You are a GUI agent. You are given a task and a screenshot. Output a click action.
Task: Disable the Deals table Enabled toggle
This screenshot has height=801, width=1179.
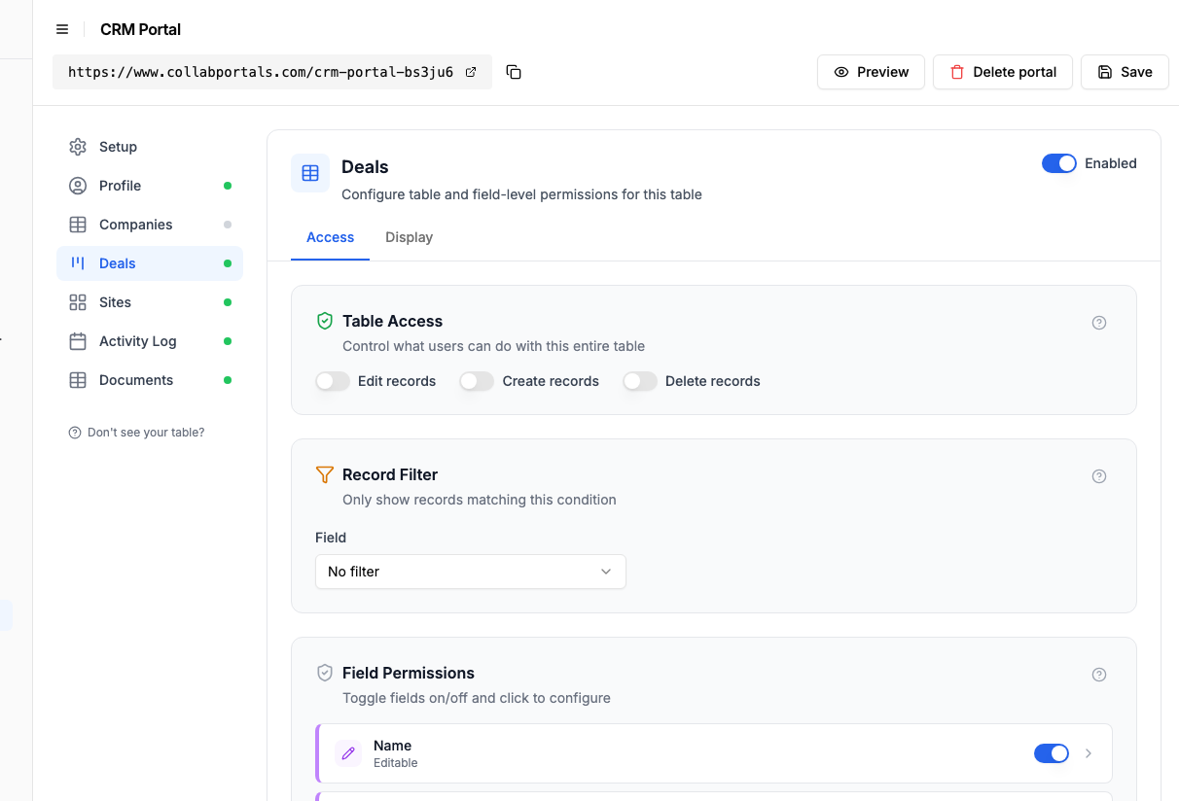(x=1059, y=163)
